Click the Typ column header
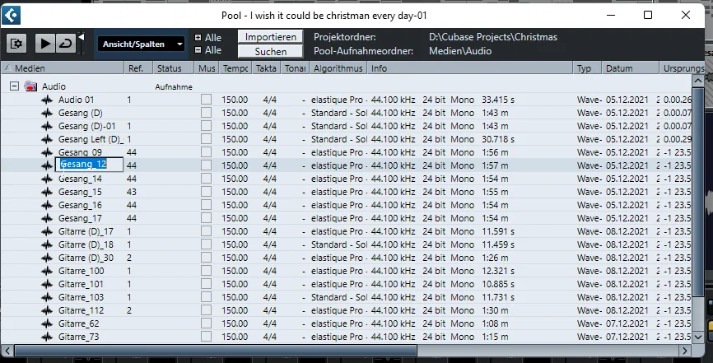Viewport: 713px width, 363px height. pos(587,68)
